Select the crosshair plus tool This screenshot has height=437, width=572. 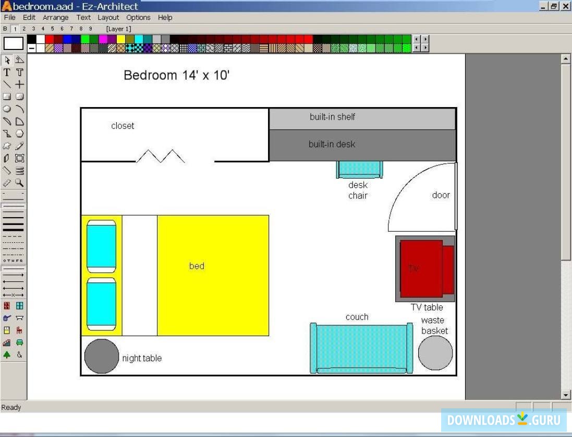[x=20, y=85]
